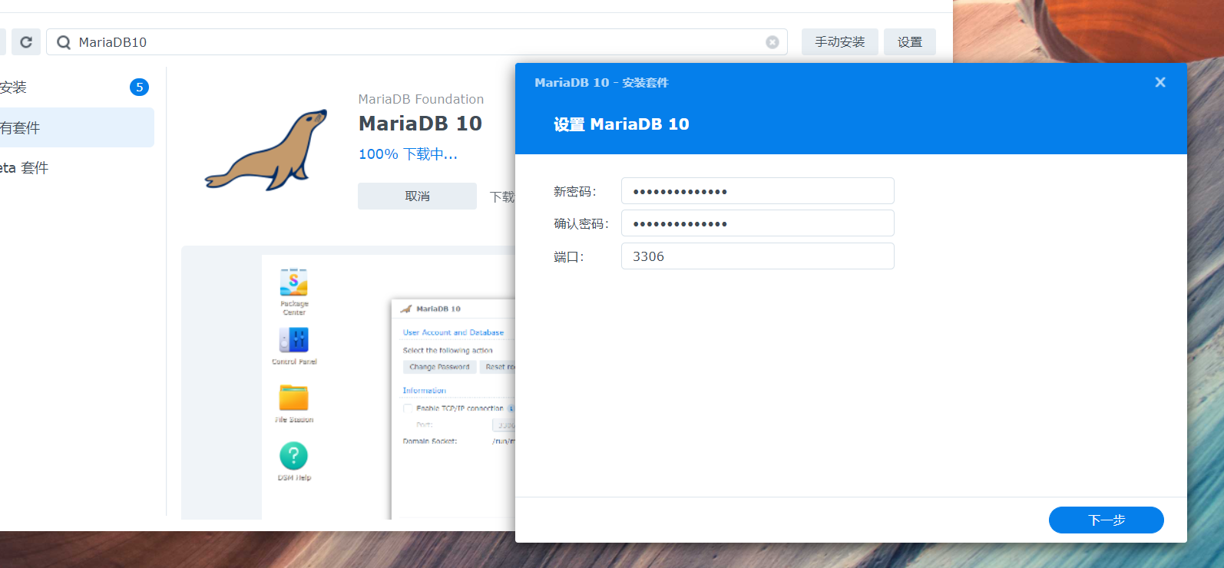This screenshot has height=568, width=1224.
Task: Click Change Password in preview screenshot
Action: (x=439, y=367)
